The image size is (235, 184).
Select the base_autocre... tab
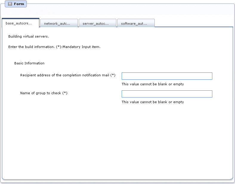pyautogui.click(x=21, y=23)
